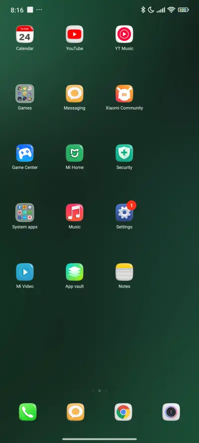Viewport: 199px width, 443px height.
Task: Tap the Wi-Fi status icon
Action: click(171, 10)
